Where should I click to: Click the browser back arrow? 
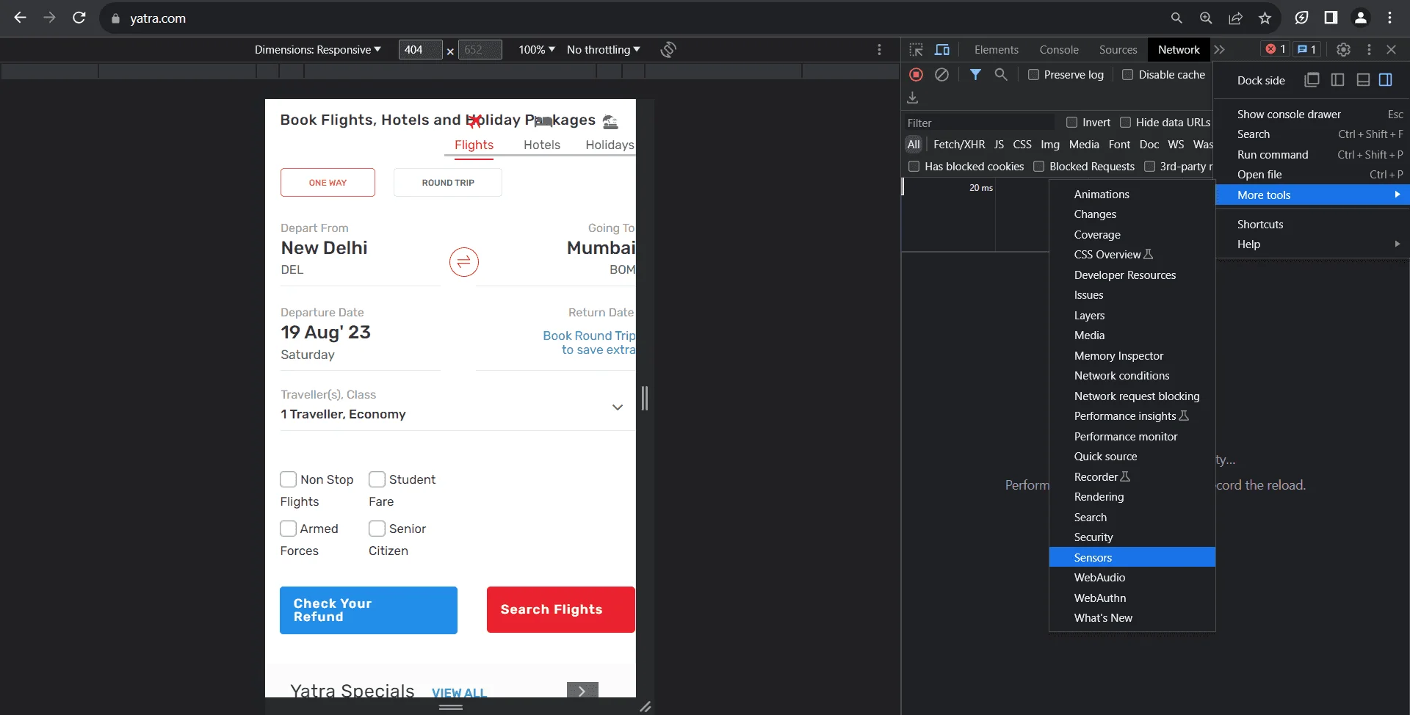point(20,18)
